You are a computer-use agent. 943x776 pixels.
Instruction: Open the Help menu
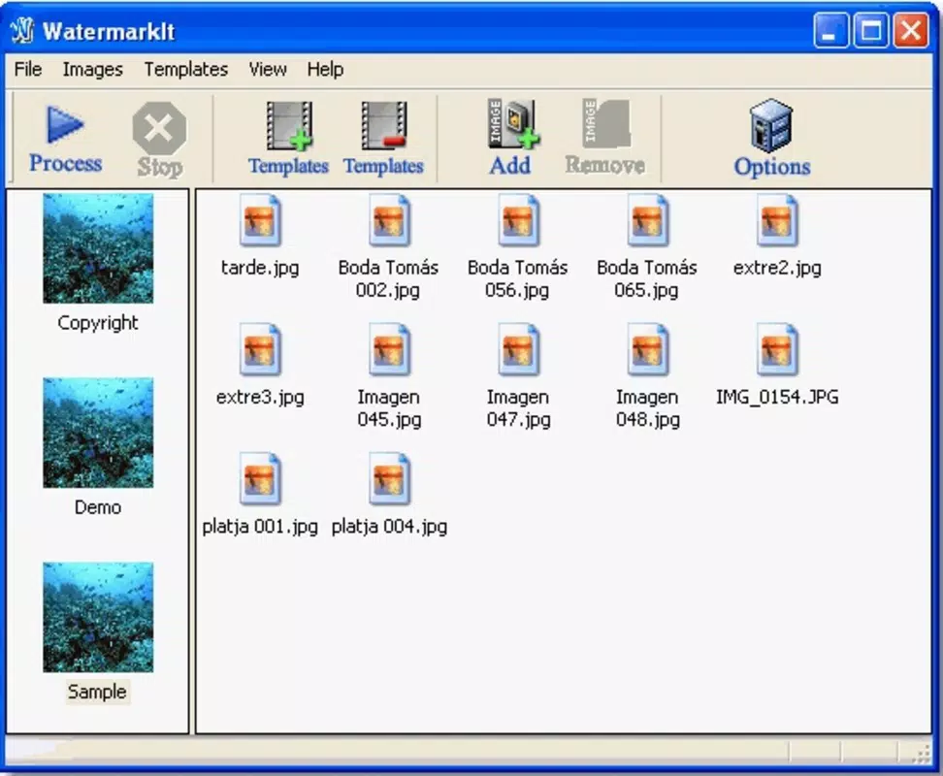325,69
